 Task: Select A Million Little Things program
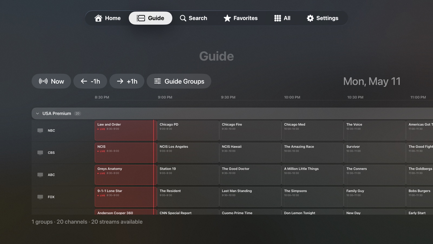point(313,175)
